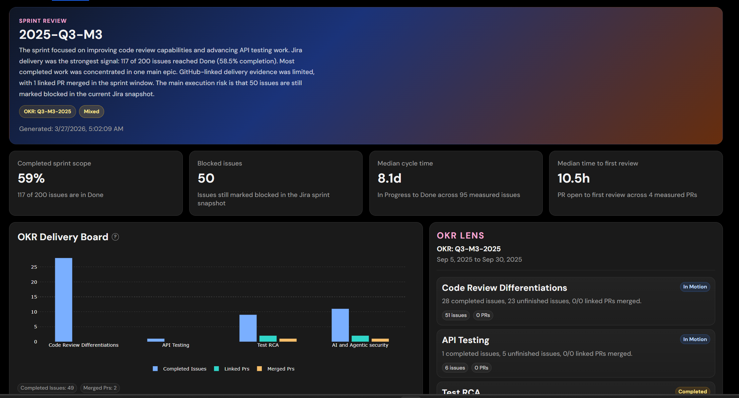Select the 6 issues chip

pos(455,368)
